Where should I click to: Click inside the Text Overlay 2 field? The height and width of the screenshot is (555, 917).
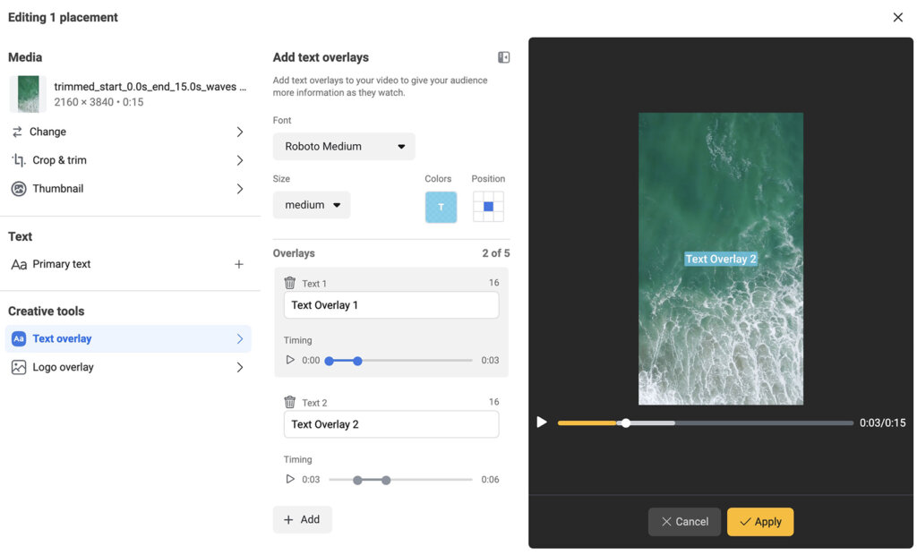tap(390, 423)
